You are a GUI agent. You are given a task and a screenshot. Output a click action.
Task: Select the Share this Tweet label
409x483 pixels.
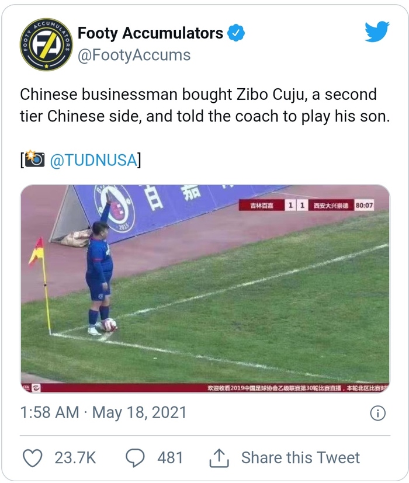(x=300, y=457)
